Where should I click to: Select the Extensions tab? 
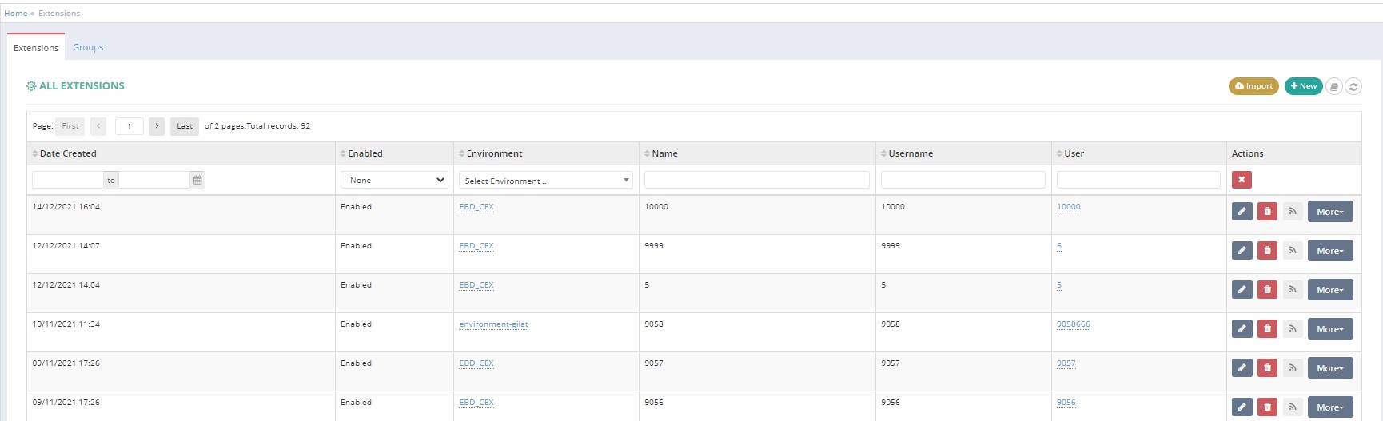[36, 48]
